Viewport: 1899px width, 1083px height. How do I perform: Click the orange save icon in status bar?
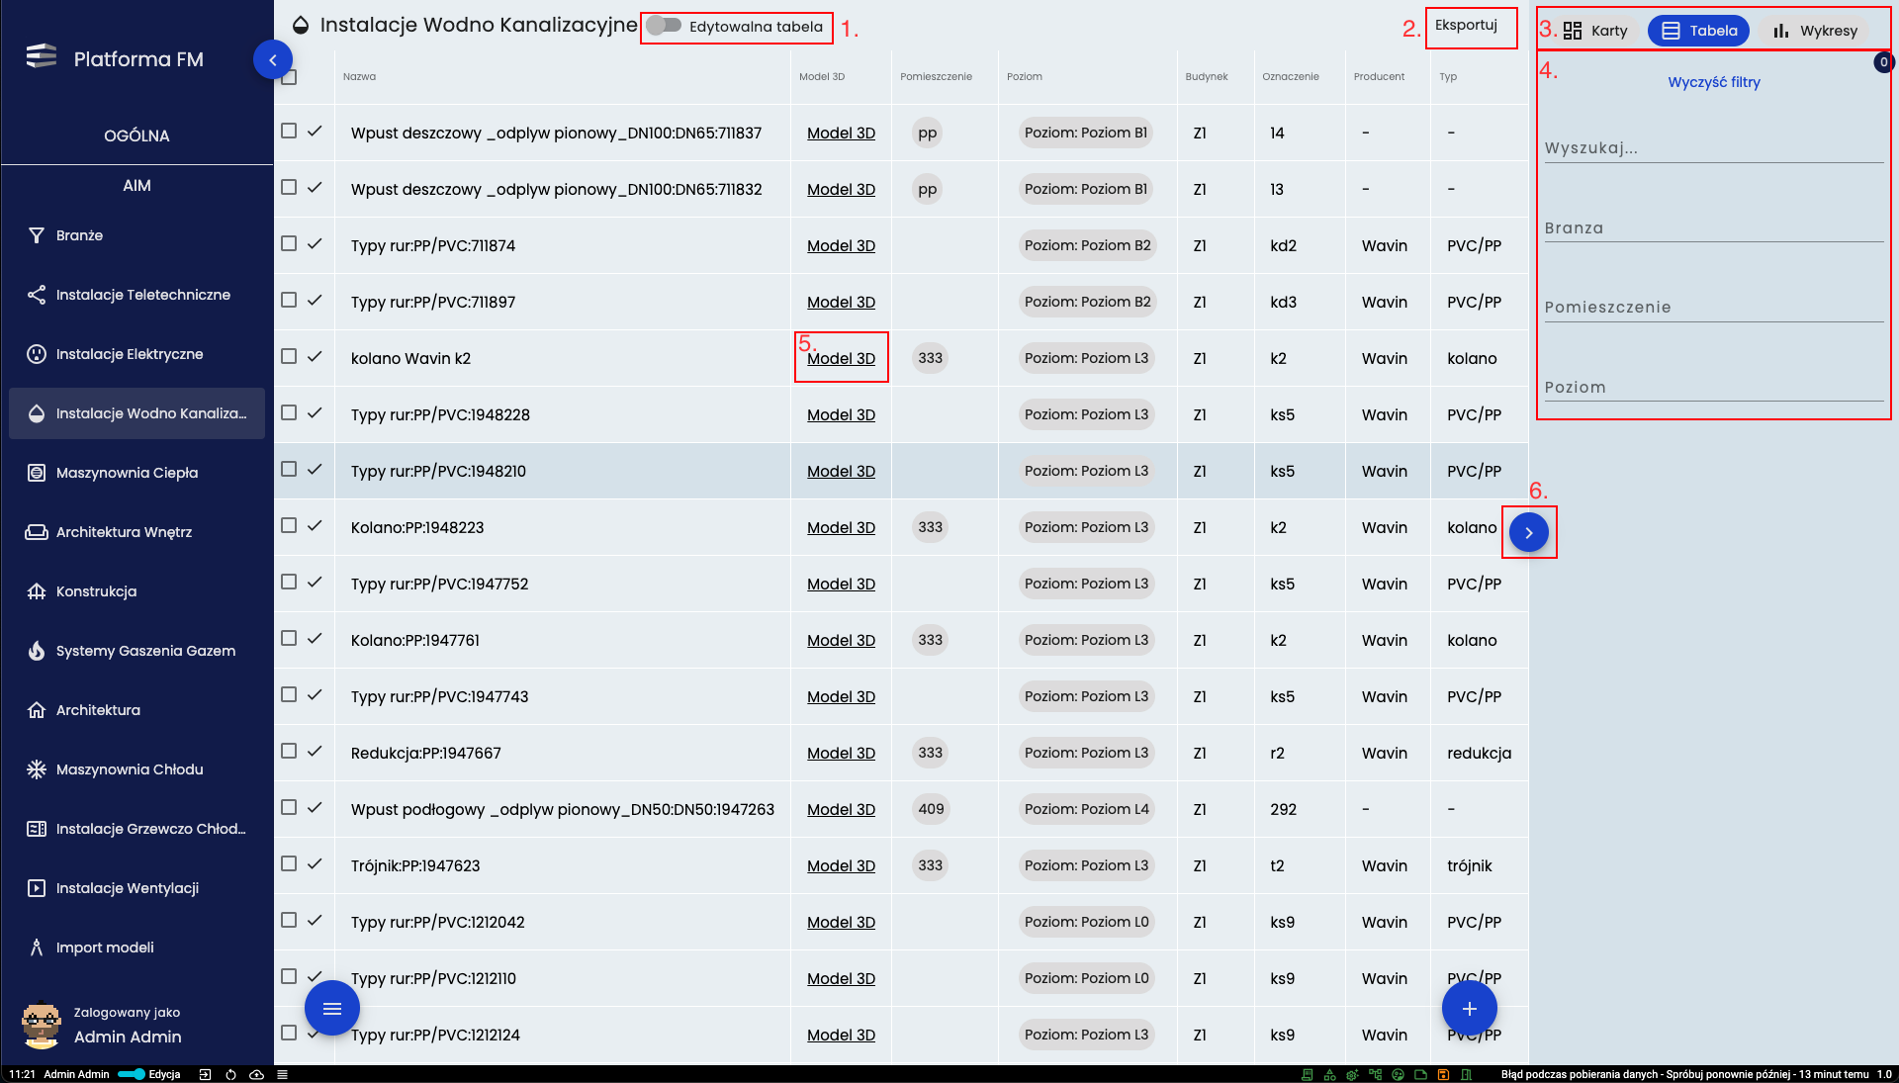point(1443,1074)
